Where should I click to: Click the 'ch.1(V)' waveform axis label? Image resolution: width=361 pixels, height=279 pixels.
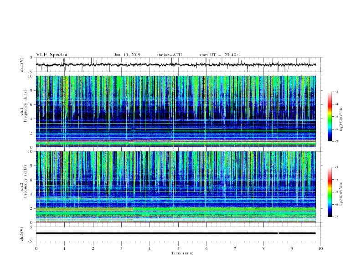click(x=22, y=65)
